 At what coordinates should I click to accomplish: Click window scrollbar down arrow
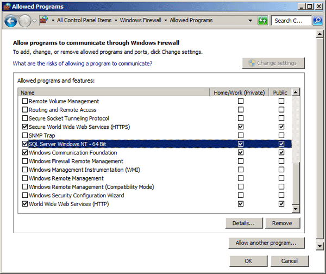(x=319, y=246)
